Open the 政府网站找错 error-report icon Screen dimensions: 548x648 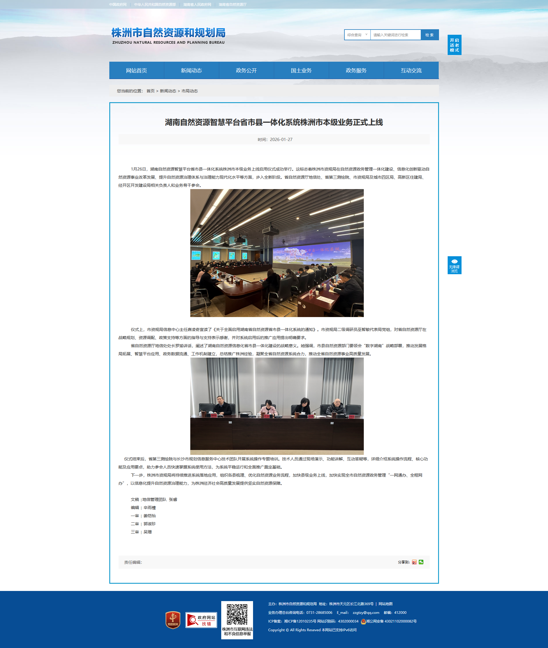pyautogui.click(x=201, y=620)
